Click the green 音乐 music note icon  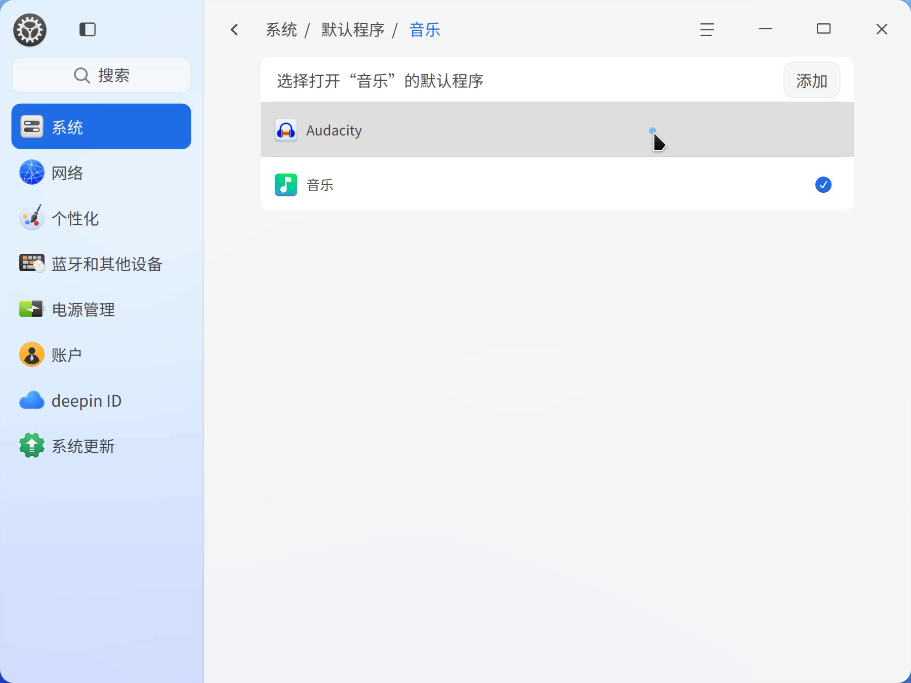point(286,185)
